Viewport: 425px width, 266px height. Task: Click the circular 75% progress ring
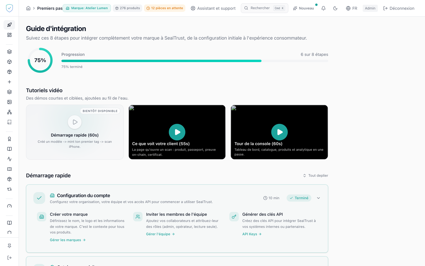pos(40,60)
